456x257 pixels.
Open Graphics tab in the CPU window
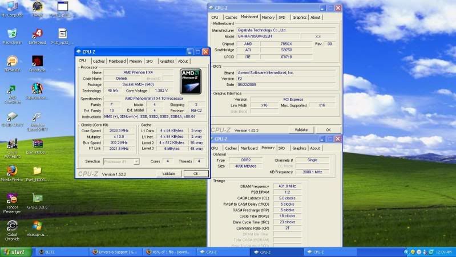click(167, 62)
